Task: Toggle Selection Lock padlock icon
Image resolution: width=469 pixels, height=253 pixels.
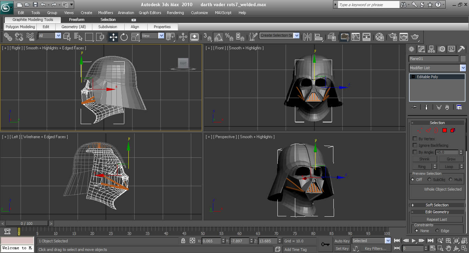Action: point(183,241)
